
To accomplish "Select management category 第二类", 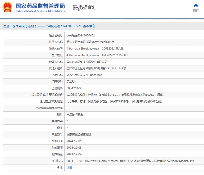I will pyautogui.click(x=71, y=82).
